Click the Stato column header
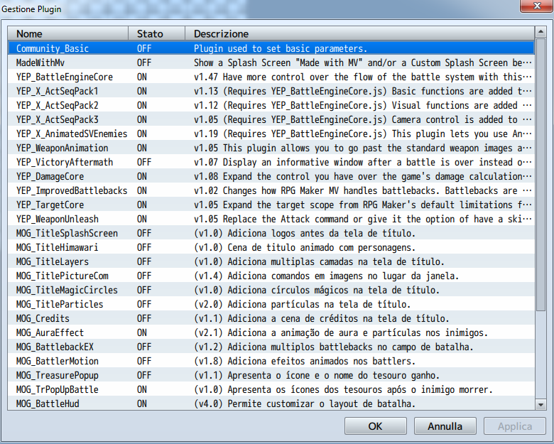The width and height of the screenshot is (554, 444). (x=156, y=33)
